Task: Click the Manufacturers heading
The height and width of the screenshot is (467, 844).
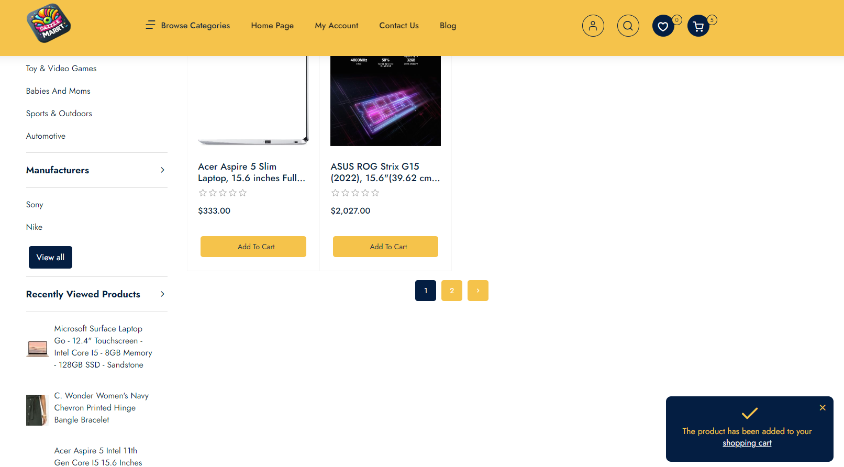Action: click(x=58, y=170)
